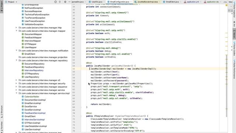Collapse the interview.manager.mapper package
The height and width of the screenshot is (133, 236).
16,31
